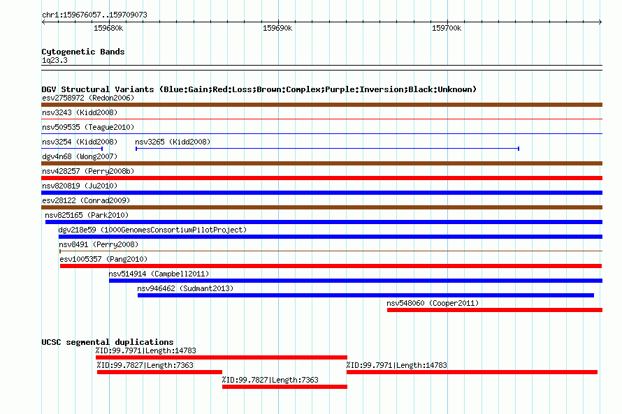Open nsv946462 (Sudmant2013) variant label
This screenshot has width=622, height=414.
(185, 288)
